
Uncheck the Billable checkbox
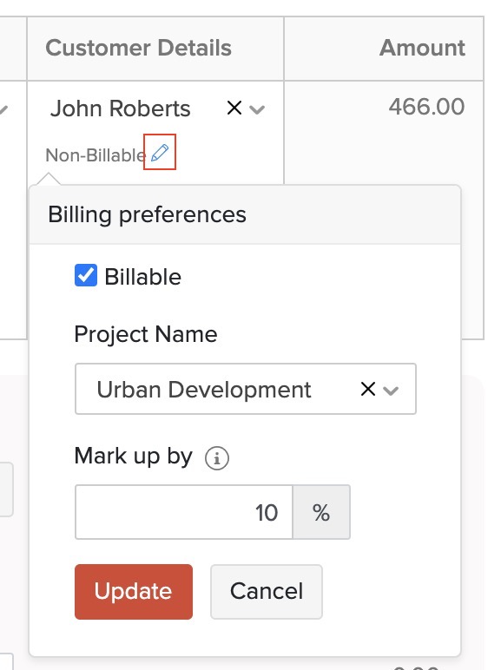click(86, 275)
